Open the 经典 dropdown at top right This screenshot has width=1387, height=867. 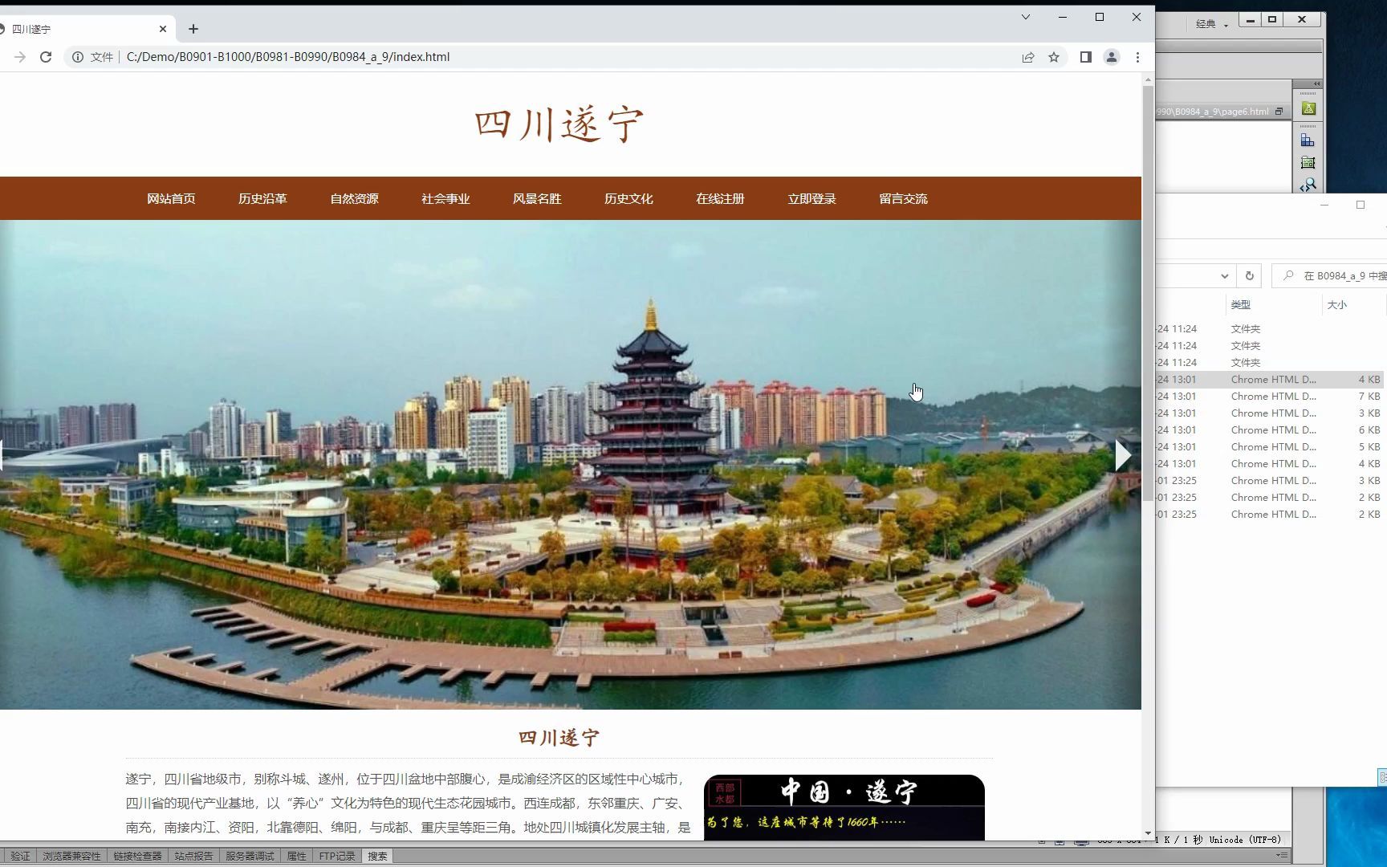coord(1214,23)
